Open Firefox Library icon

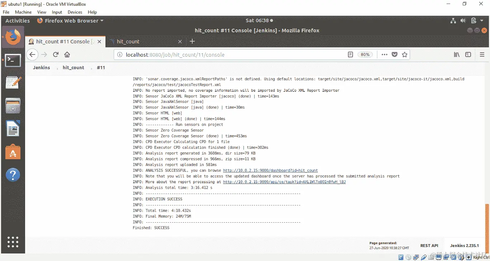click(x=457, y=54)
